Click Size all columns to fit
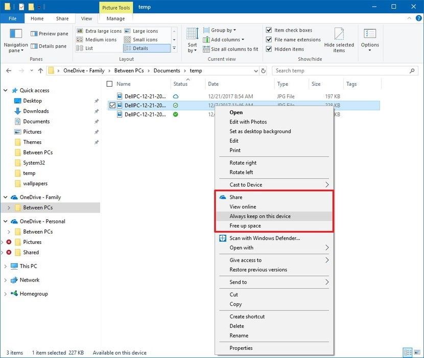Viewport: 424px width, 358px height. click(230, 49)
